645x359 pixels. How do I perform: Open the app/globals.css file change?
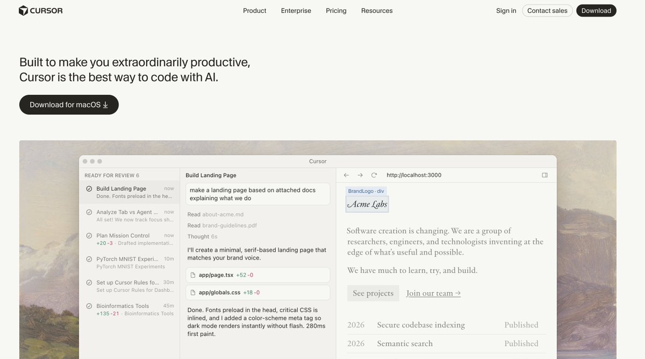point(258,292)
